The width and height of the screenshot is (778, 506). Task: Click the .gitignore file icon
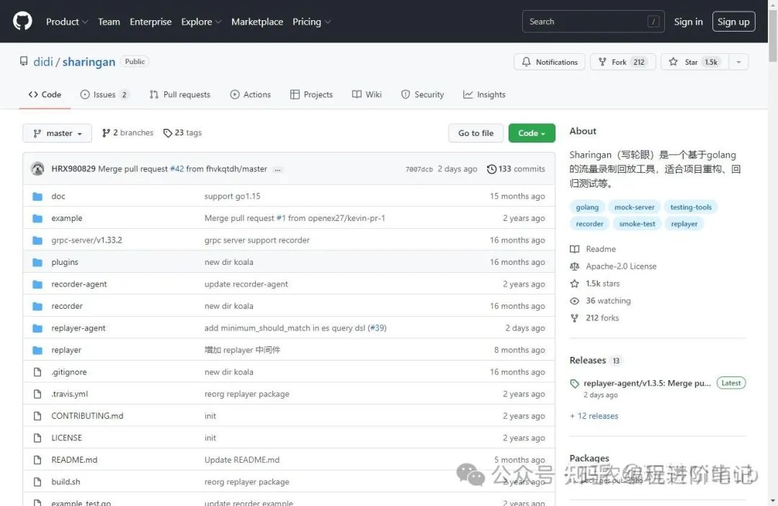tap(37, 372)
